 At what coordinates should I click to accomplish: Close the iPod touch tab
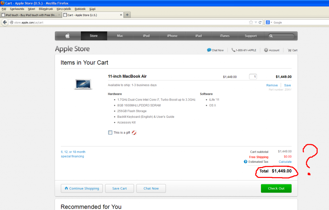[59, 15]
